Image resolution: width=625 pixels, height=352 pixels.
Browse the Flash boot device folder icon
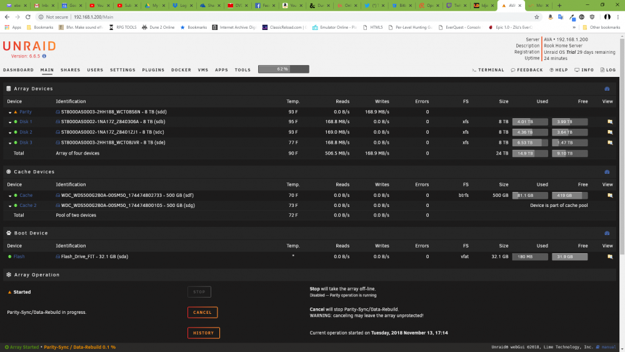point(610,257)
